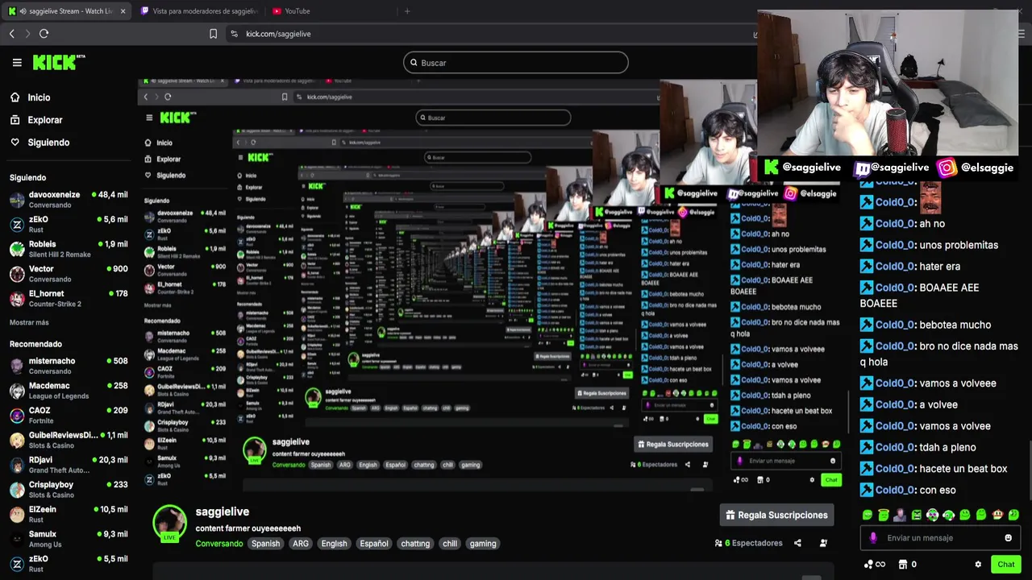The height and width of the screenshot is (580, 1032).
Task: Click RDjavi Grand Theft Auto avatar
Action: (x=17, y=465)
